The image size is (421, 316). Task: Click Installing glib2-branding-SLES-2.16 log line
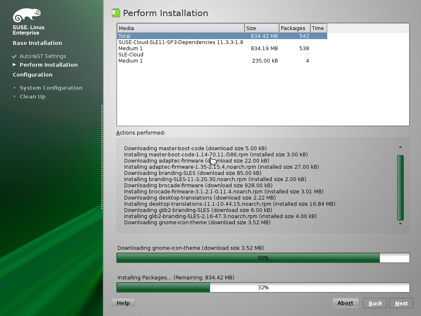click(x=220, y=216)
